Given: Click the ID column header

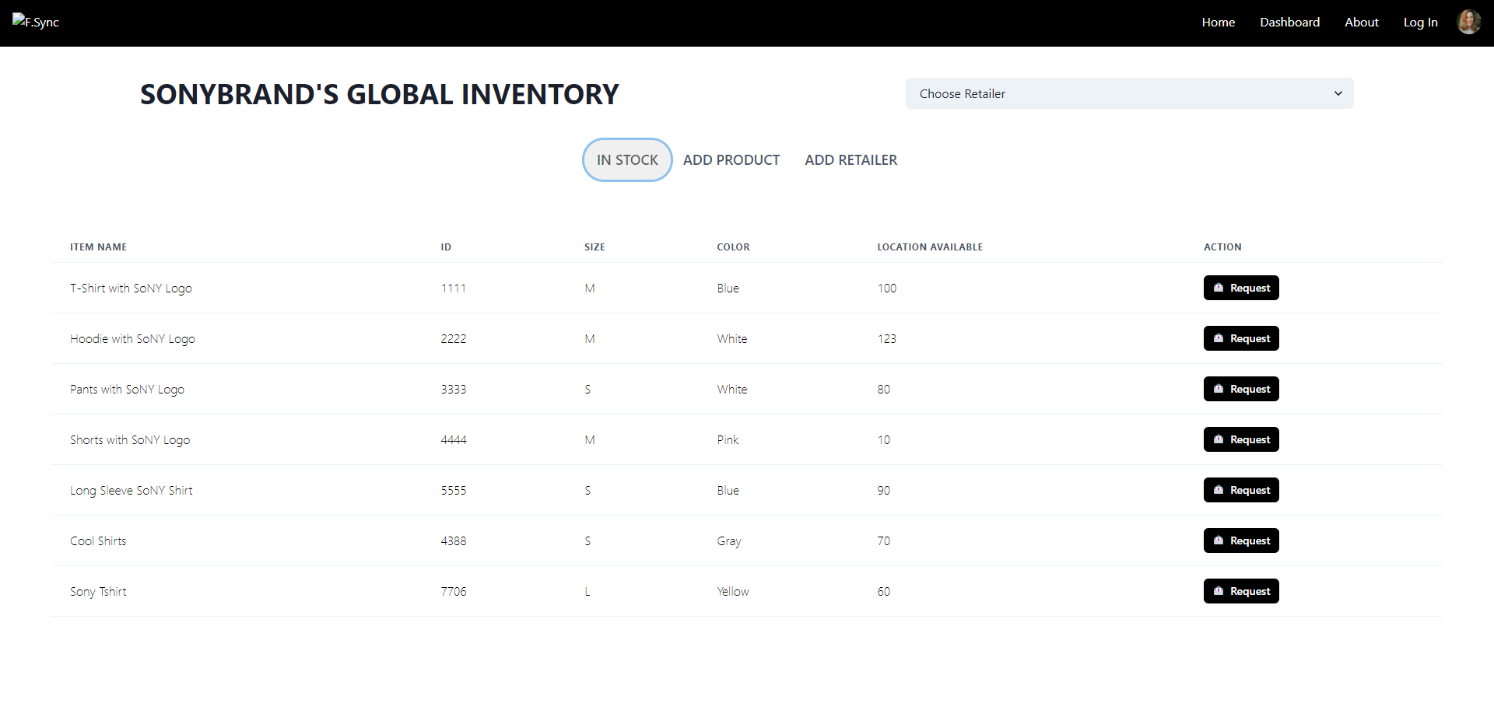Looking at the screenshot, I should [x=446, y=247].
